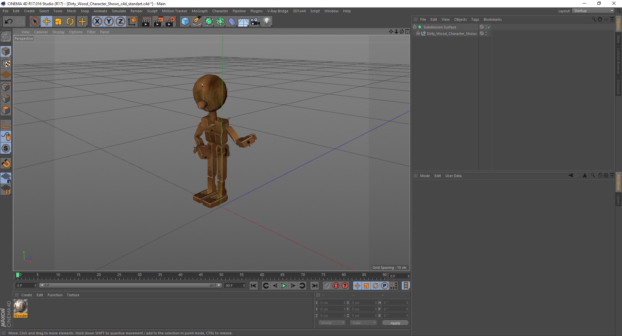The width and height of the screenshot is (622, 336).
Task: Render current view with clapperboard icon
Action: pyautogui.click(x=146, y=22)
